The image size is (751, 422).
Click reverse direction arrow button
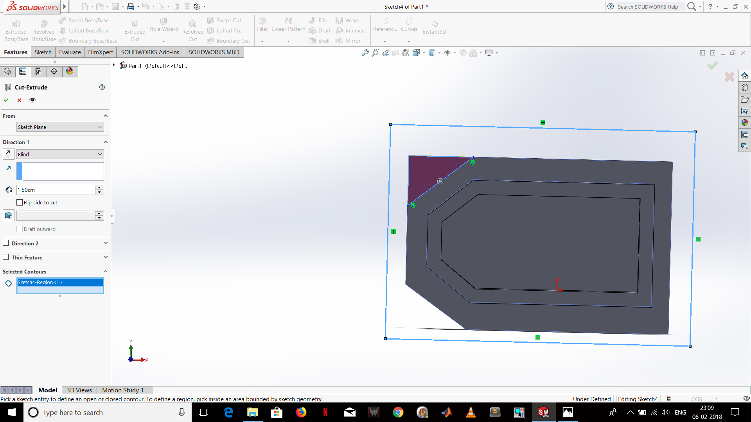click(x=8, y=154)
